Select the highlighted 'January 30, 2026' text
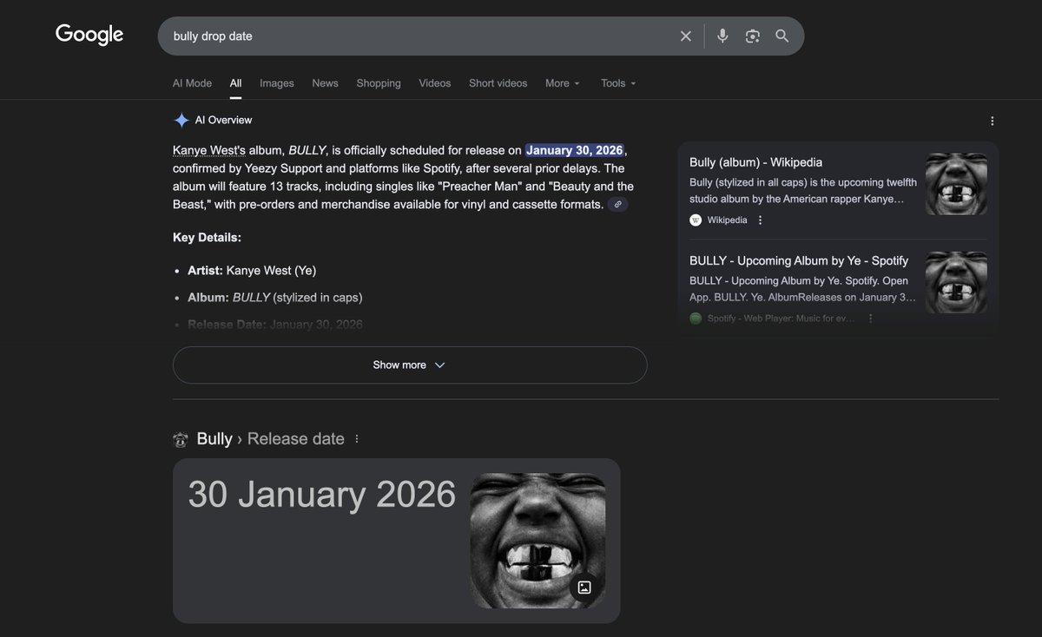The width and height of the screenshot is (1042, 637). coord(575,150)
